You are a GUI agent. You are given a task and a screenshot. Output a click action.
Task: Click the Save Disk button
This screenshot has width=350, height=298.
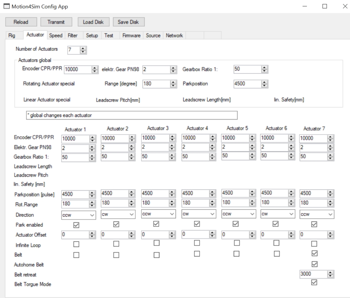pyautogui.click(x=128, y=22)
